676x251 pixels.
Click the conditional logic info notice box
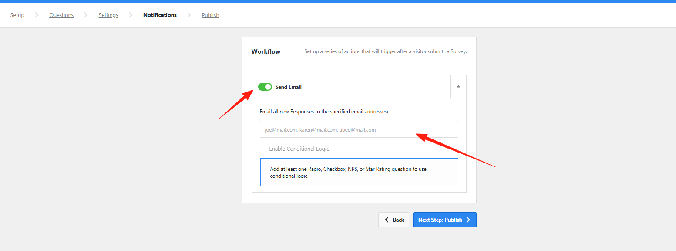pyautogui.click(x=359, y=172)
